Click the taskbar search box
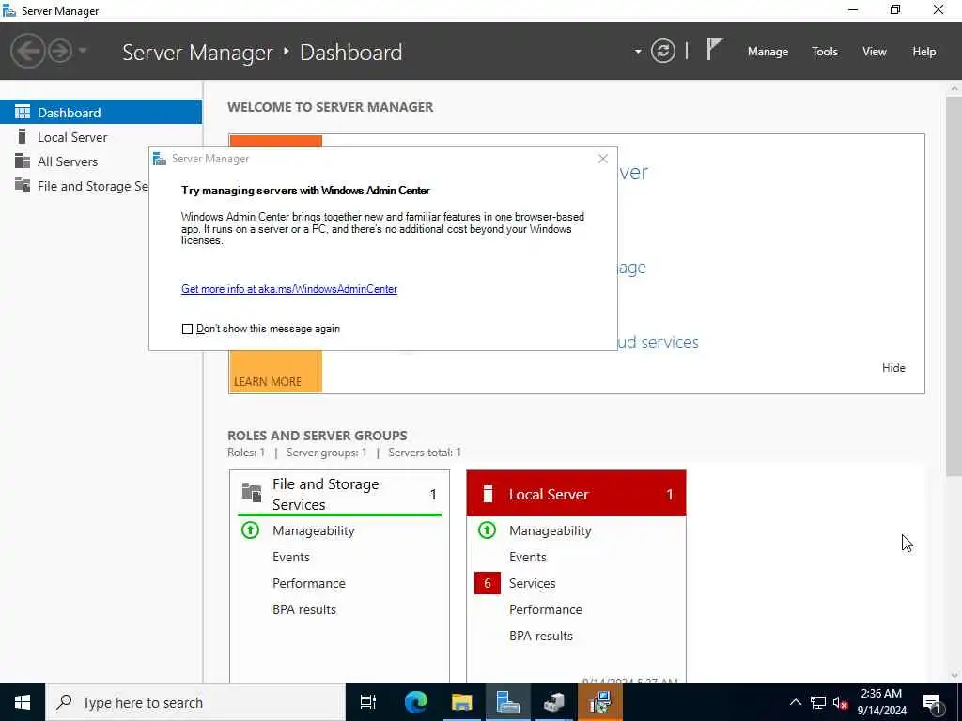 [195, 702]
